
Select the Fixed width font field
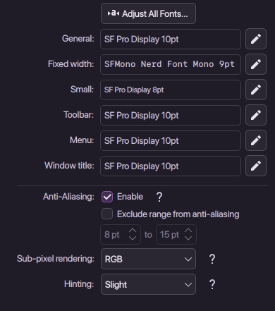[171, 64]
